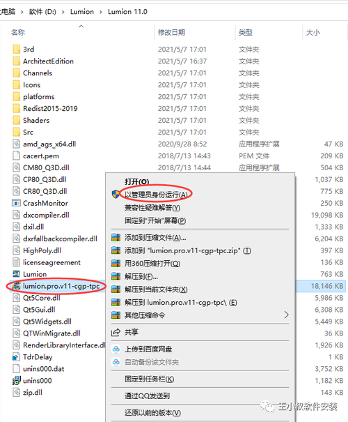Expand the 其他压缩命令 submenu arrow
This screenshot has height=422, width=348.
click(286, 315)
